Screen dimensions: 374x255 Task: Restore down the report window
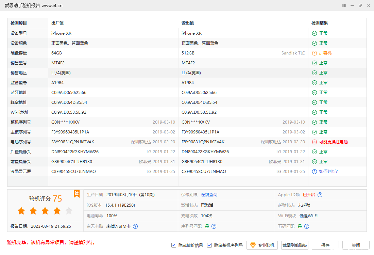point(360,5)
